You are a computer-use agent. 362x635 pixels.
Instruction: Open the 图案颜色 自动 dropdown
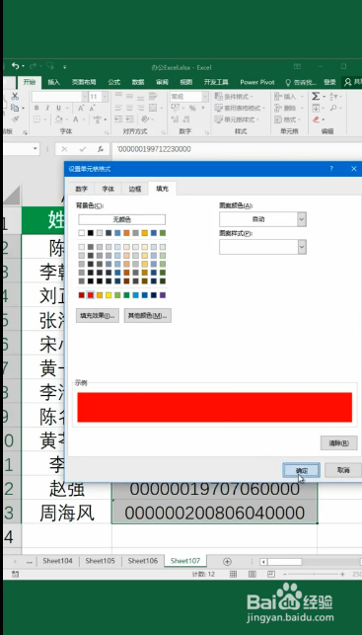click(301, 219)
